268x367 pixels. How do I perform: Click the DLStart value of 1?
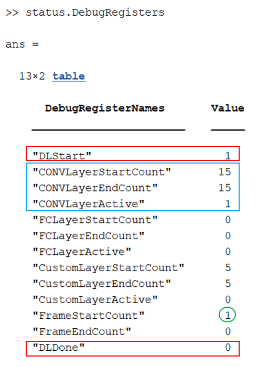click(228, 156)
